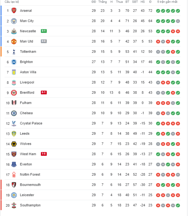Select the Newcastle club badge icon
The image size is (188, 216).
point(14,31)
